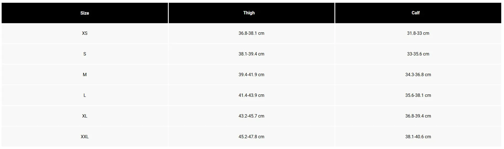Click the 33-35.6 cm calf value
Screen dimensions: 504x149
click(418, 54)
